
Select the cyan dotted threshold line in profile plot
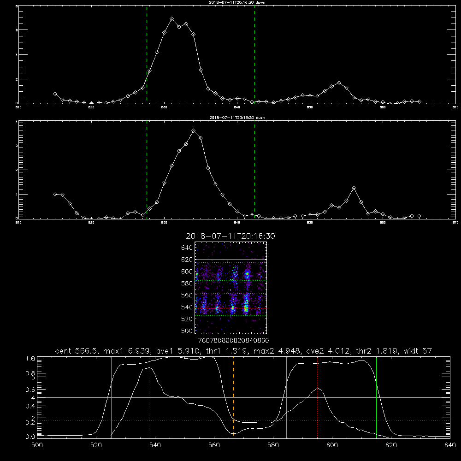point(243,420)
